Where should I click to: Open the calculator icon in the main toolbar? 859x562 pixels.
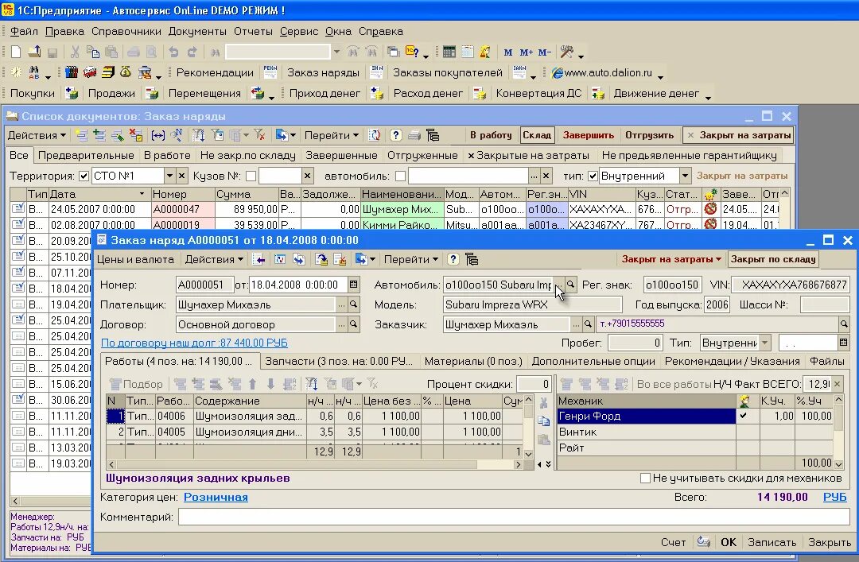pos(449,52)
